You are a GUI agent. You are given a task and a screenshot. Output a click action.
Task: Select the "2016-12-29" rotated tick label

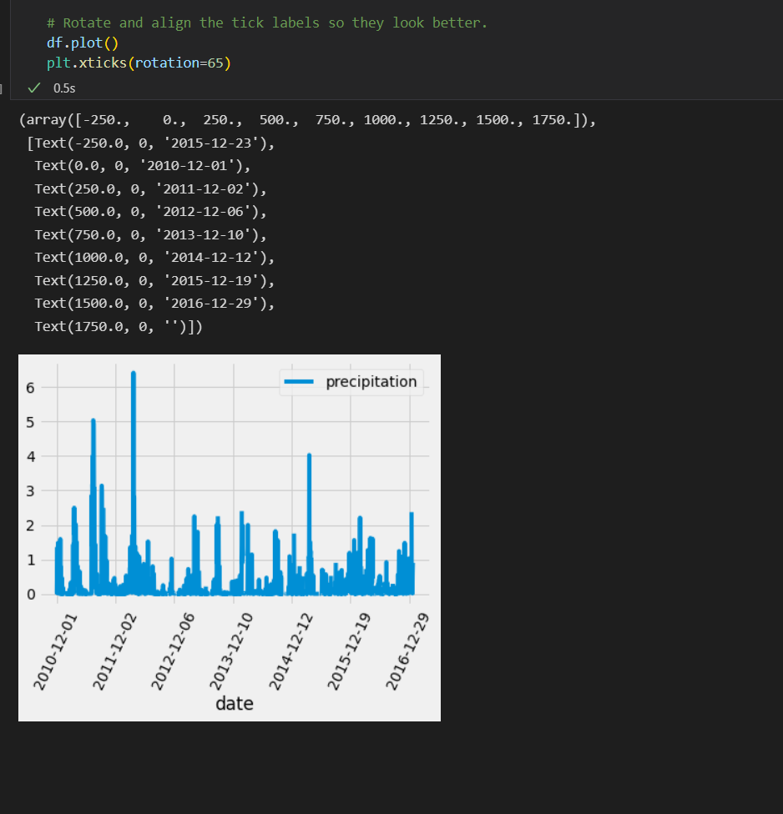[408, 651]
